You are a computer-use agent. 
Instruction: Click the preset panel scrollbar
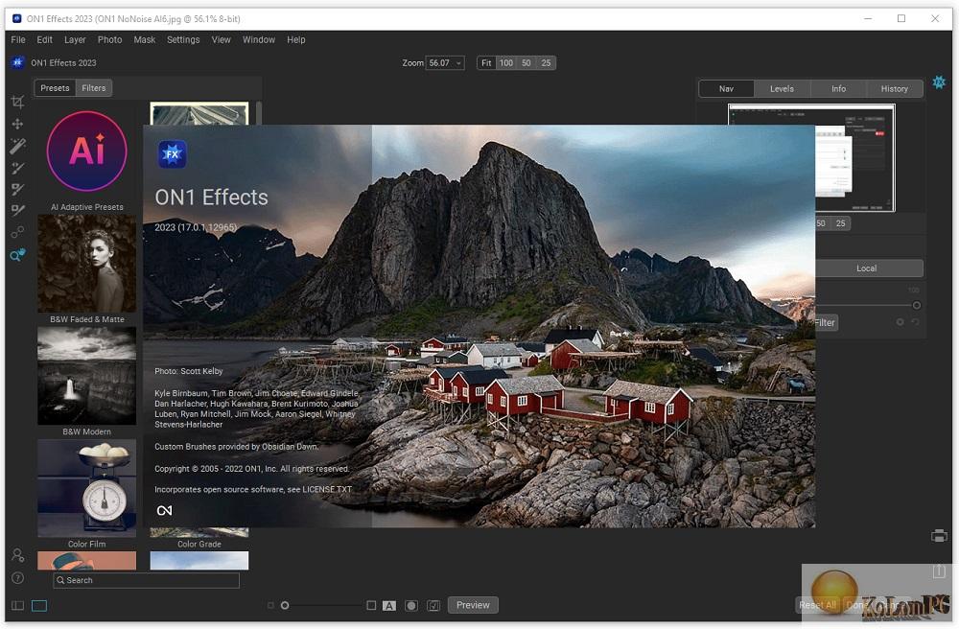(259, 112)
